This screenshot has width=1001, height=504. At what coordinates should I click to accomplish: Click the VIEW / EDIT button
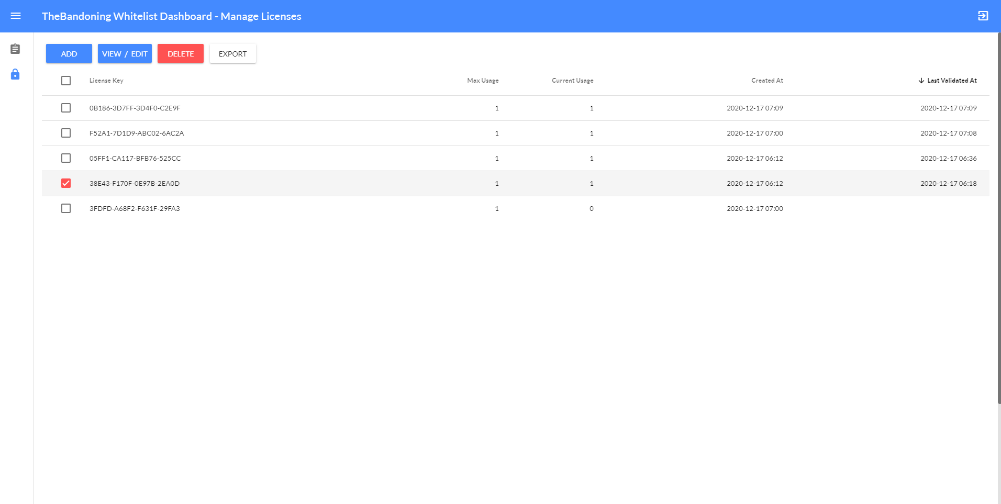[125, 53]
